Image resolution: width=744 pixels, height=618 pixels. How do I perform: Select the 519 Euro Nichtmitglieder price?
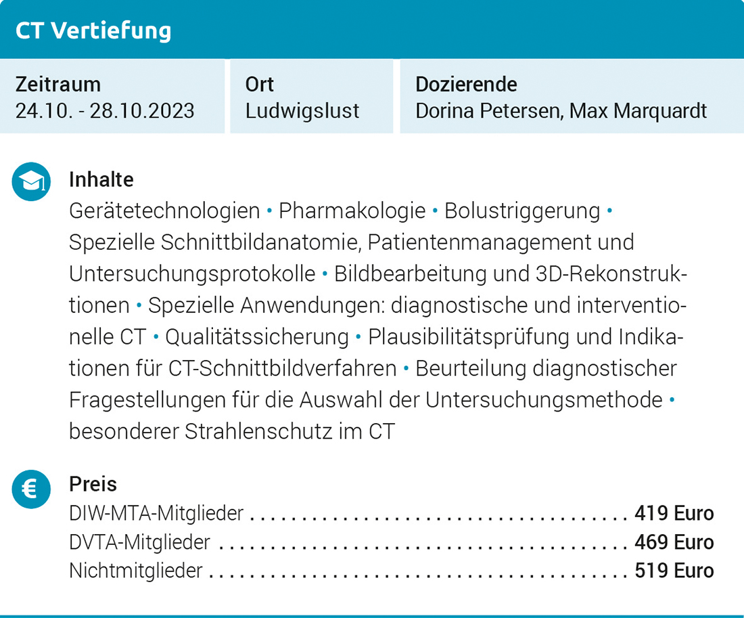[674, 571]
